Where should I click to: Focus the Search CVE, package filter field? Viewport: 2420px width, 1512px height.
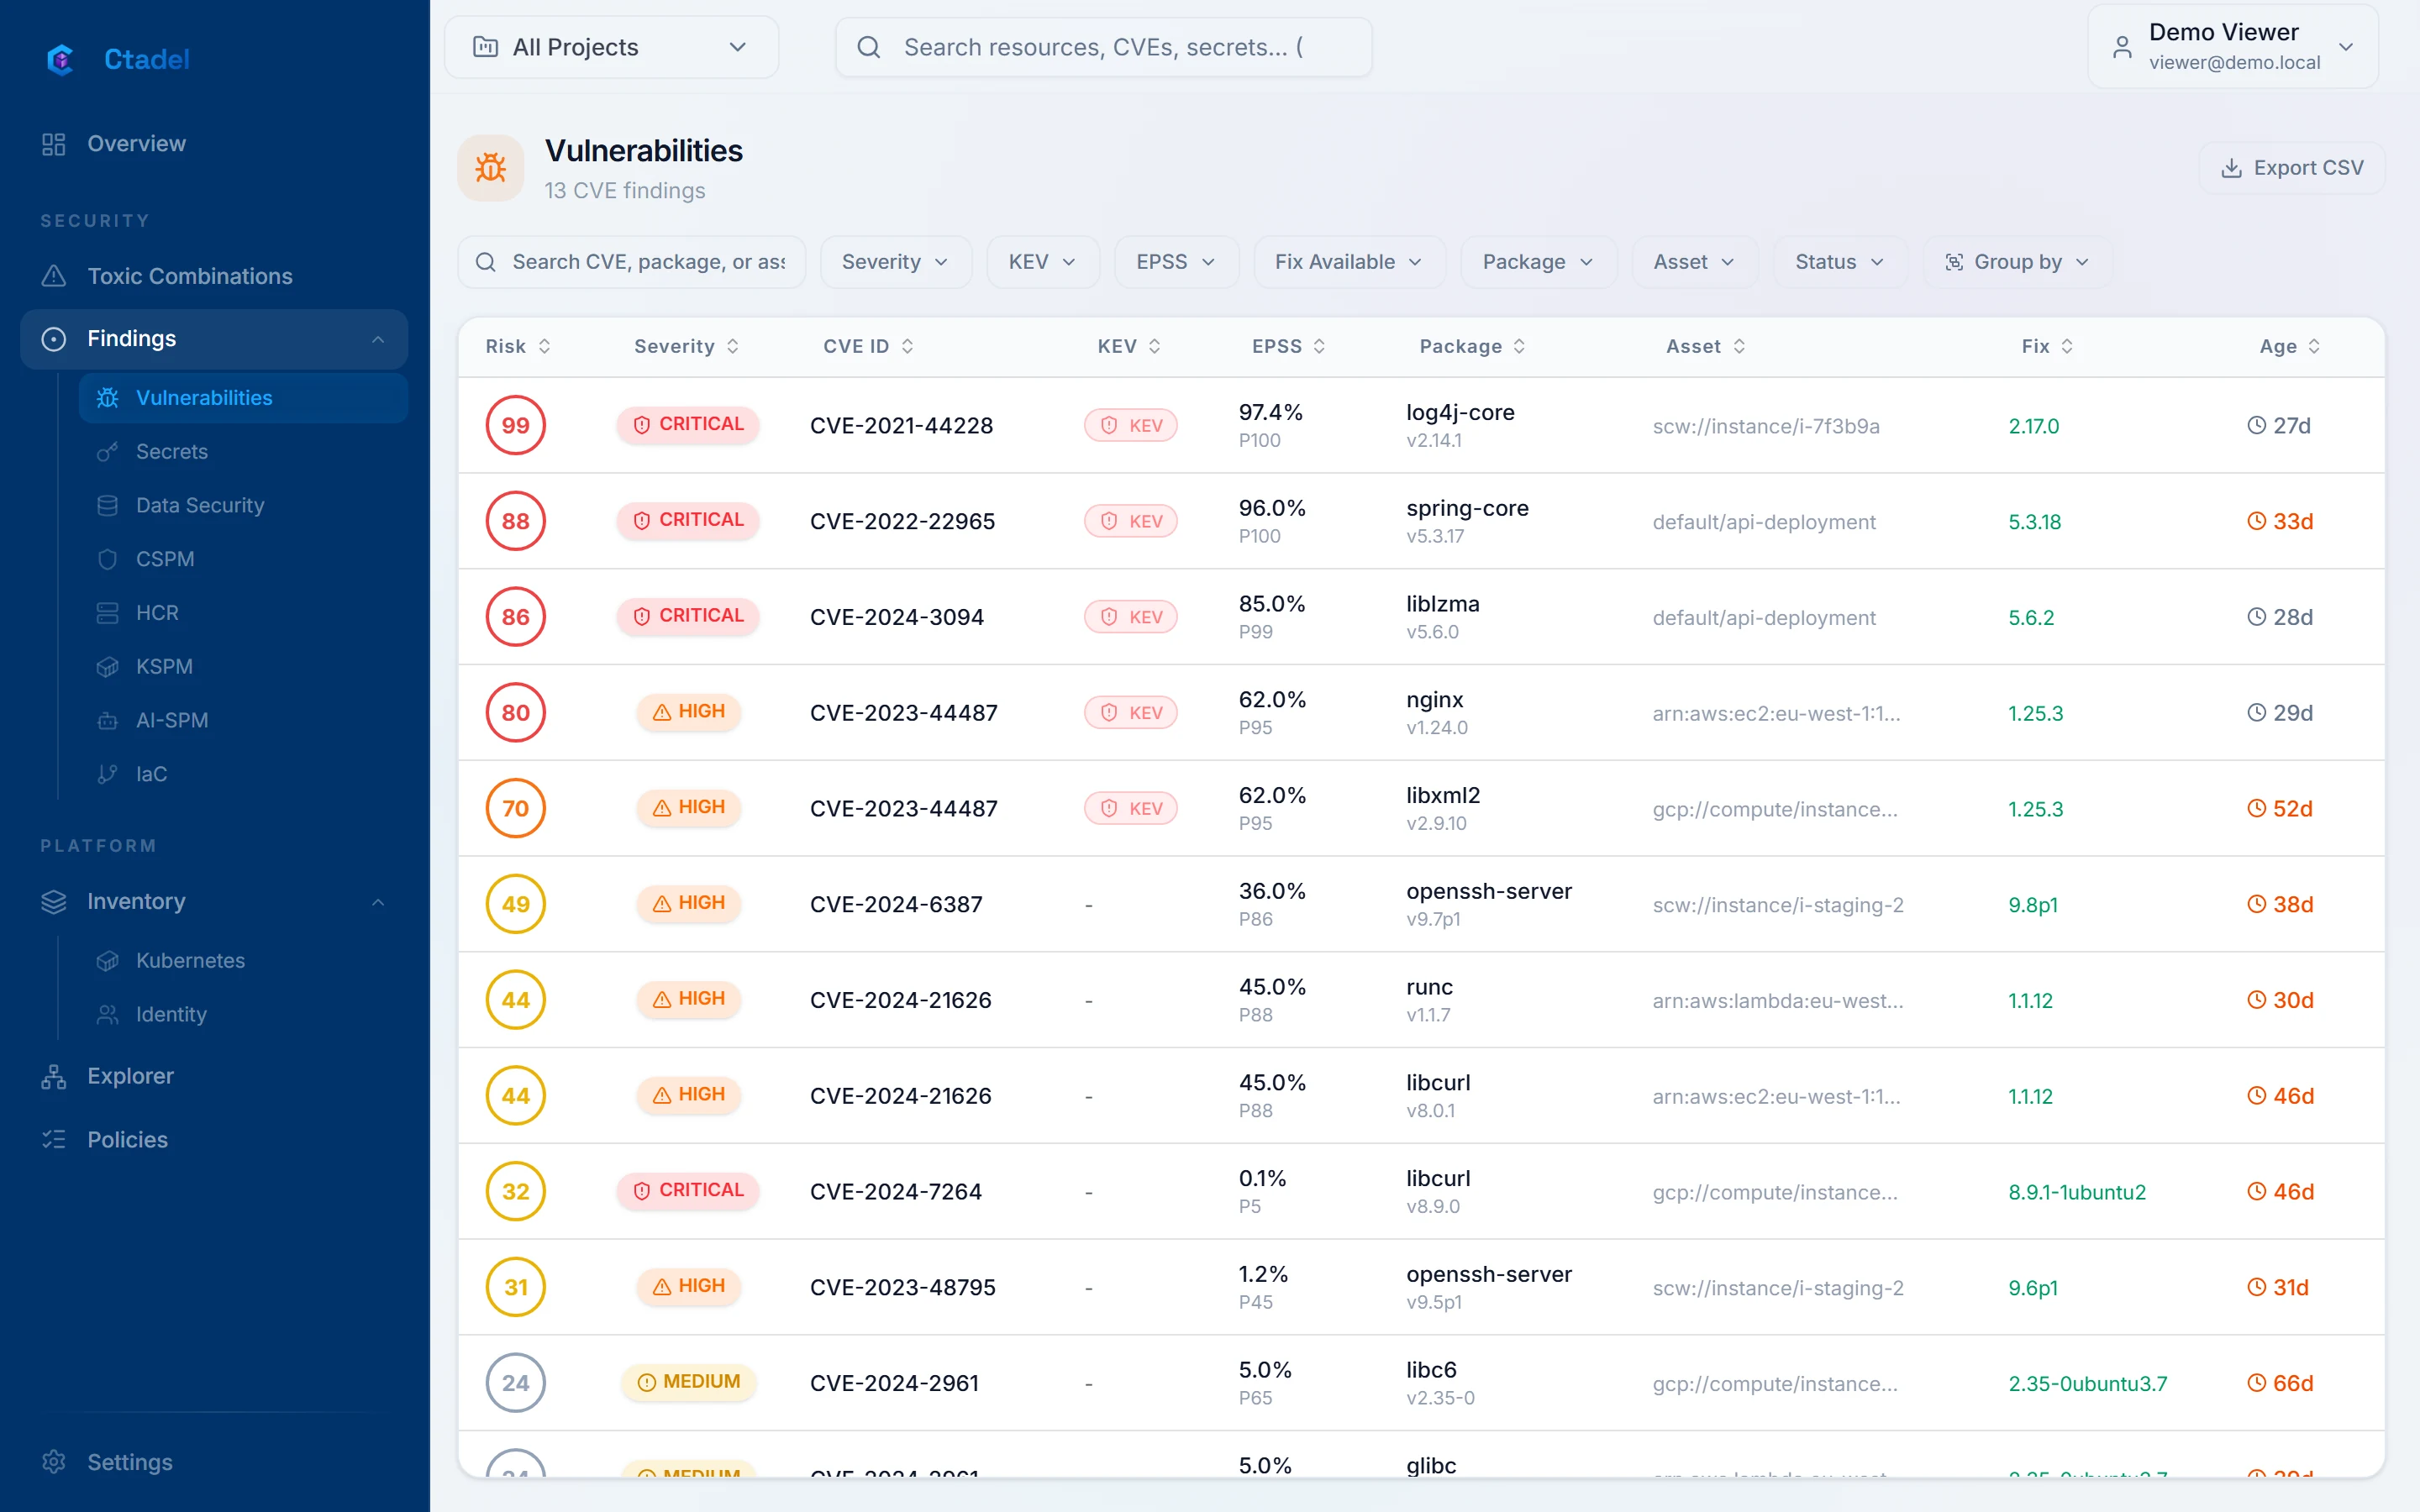click(x=631, y=262)
